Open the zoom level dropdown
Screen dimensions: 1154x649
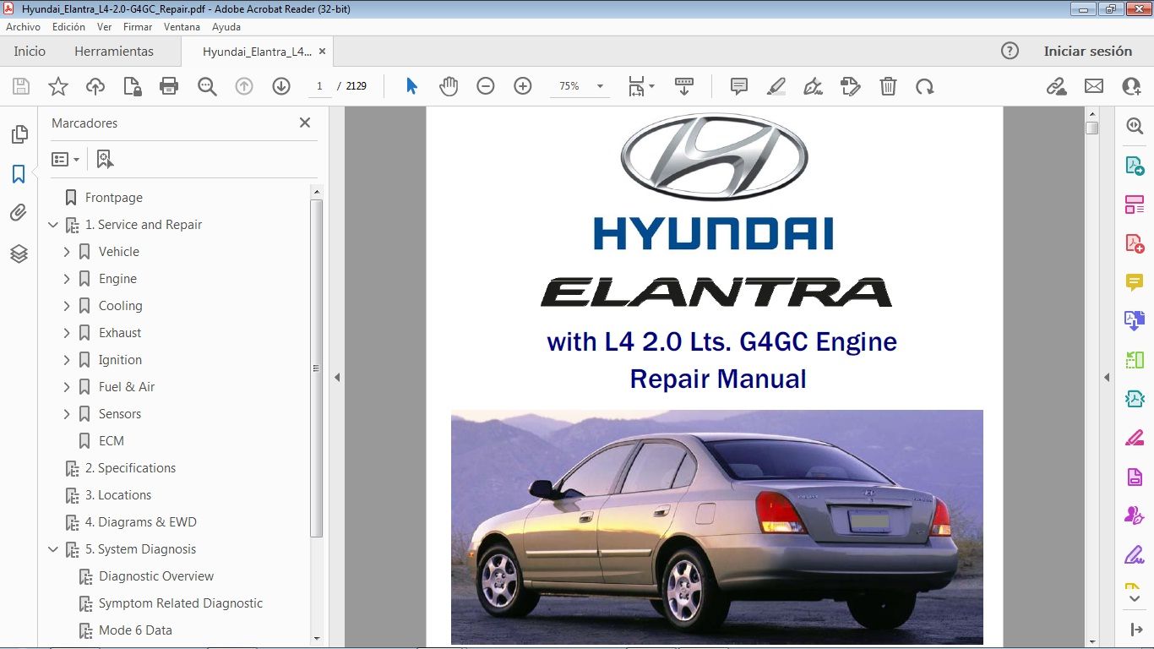[600, 86]
